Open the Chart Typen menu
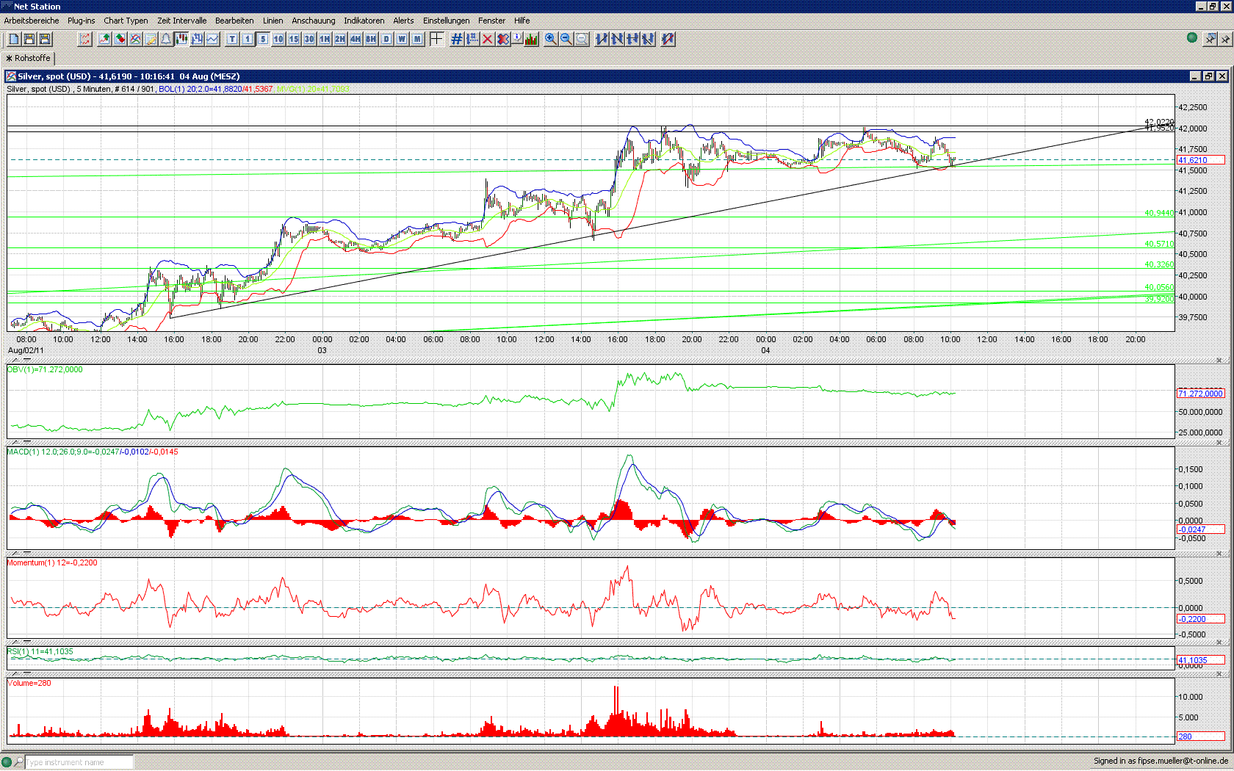Viewport: 1234px width, 771px height. pos(126,21)
